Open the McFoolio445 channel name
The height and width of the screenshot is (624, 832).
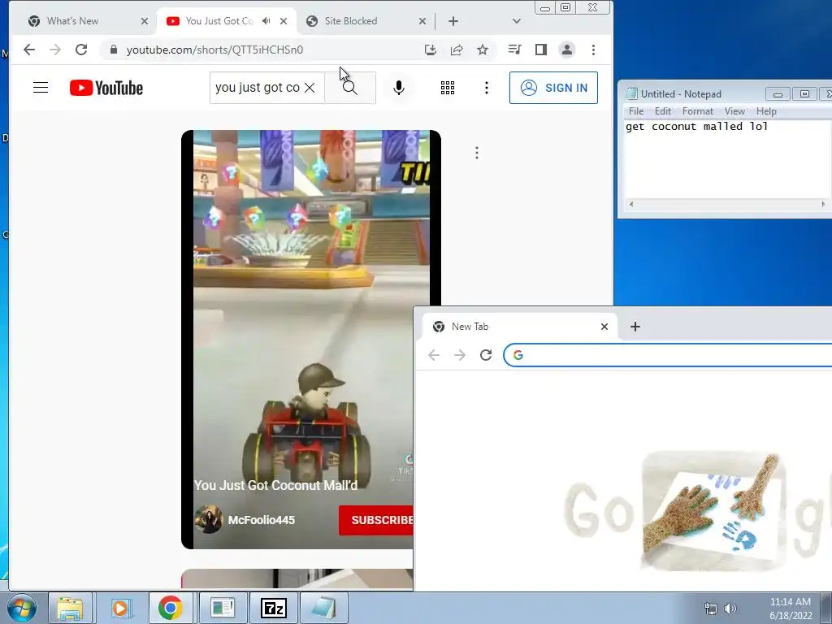coord(261,520)
